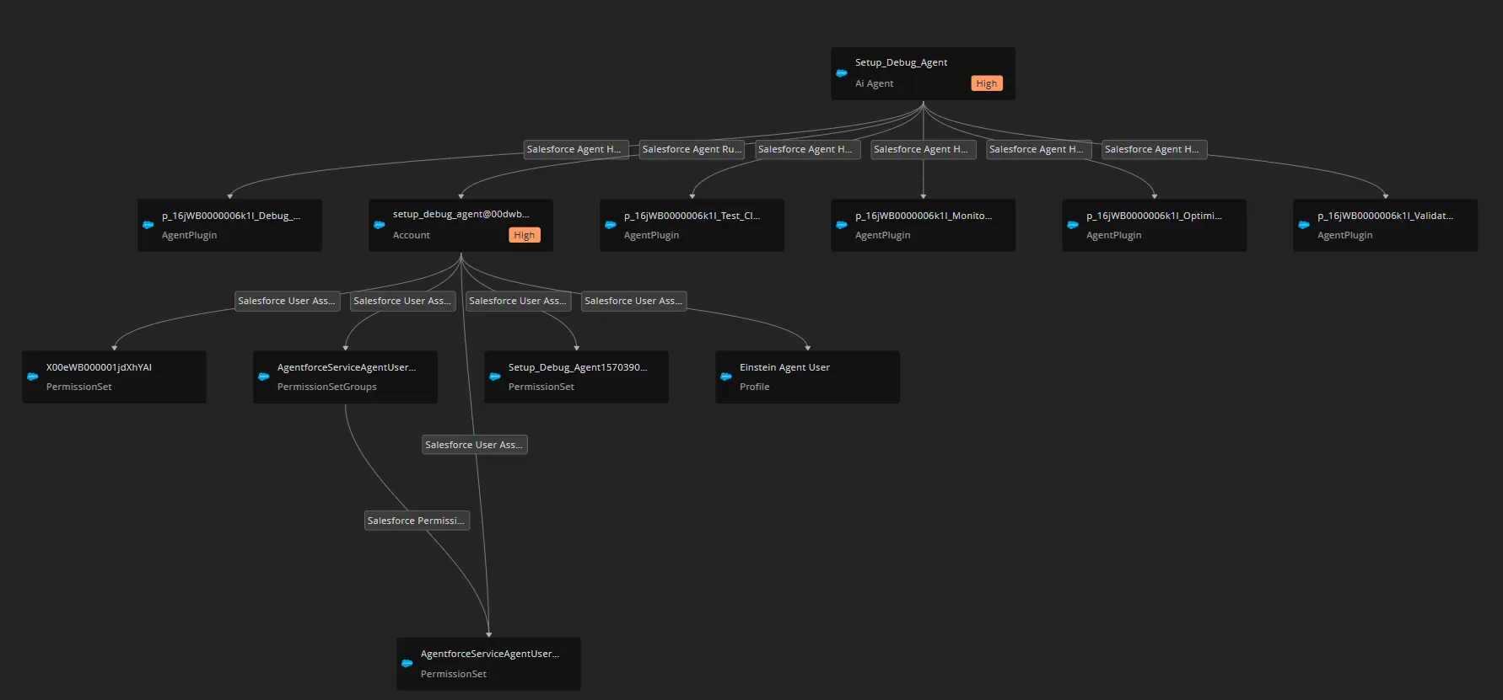The width and height of the screenshot is (1503, 700).
Task: Select the p_16jWB0000006k1I_Optimi node title
Action: click(1154, 216)
